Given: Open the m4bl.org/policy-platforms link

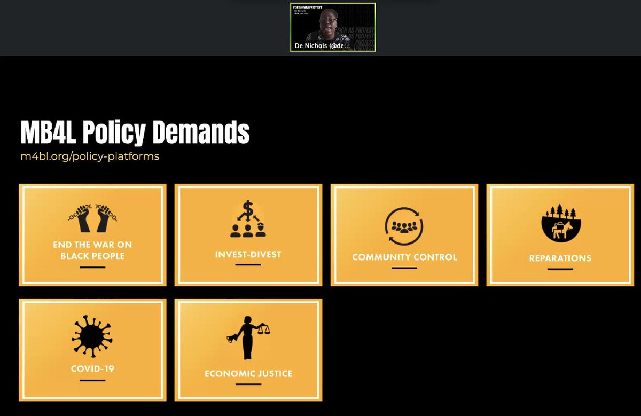Looking at the screenshot, I should (90, 156).
